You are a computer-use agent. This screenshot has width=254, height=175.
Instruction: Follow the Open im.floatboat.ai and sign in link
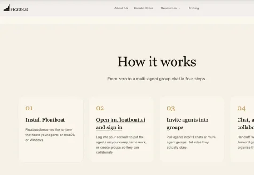coord(120,124)
